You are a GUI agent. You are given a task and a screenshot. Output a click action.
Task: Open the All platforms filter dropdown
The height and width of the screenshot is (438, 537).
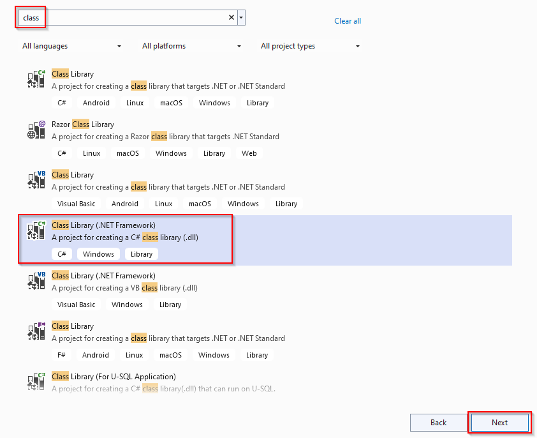click(192, 46)
